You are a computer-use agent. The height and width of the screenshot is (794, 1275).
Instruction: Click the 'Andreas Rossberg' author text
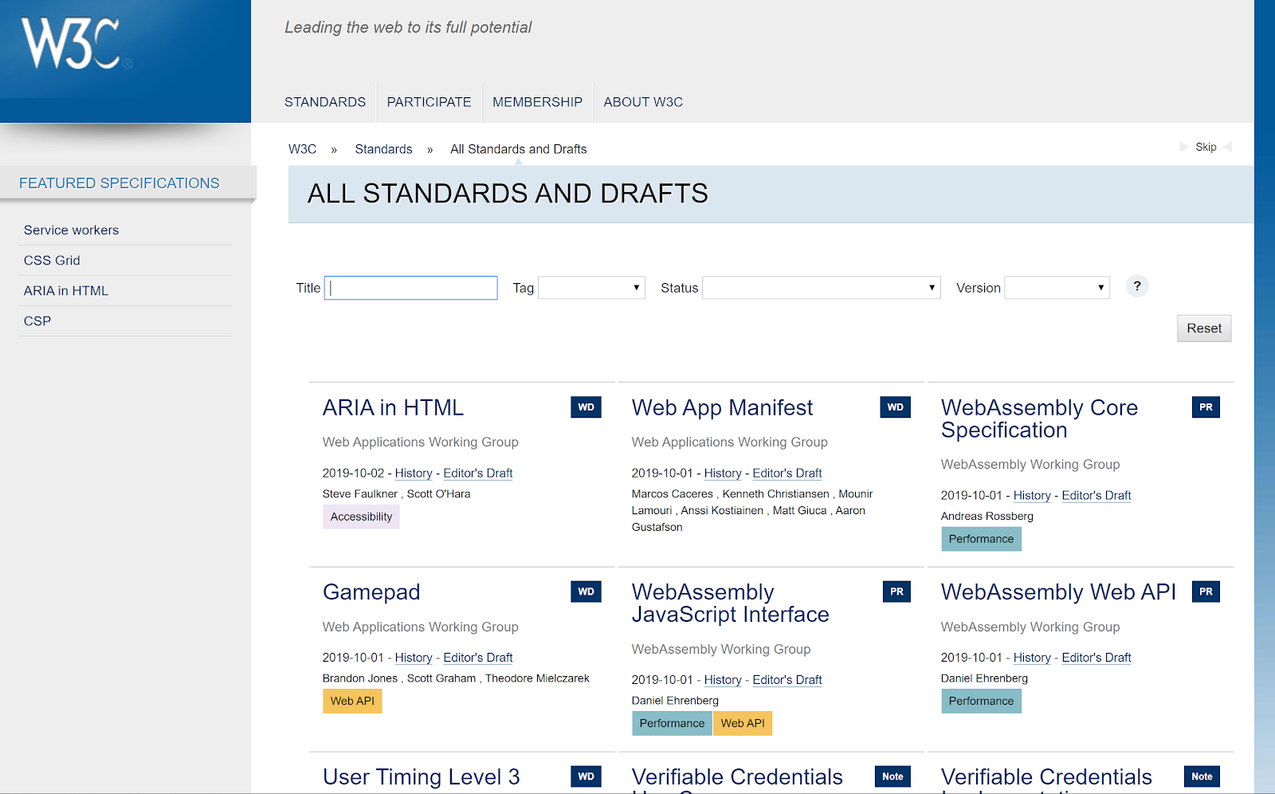[987, 517]
